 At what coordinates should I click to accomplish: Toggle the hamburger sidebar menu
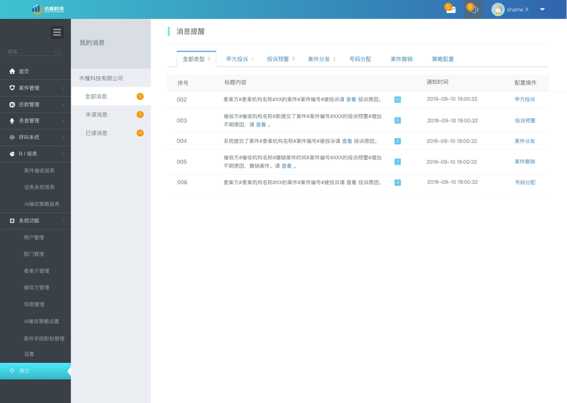[x=57, y=32]
